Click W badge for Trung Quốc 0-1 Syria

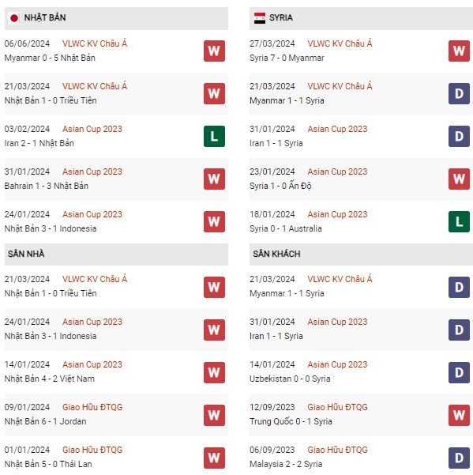click(459, 415)
